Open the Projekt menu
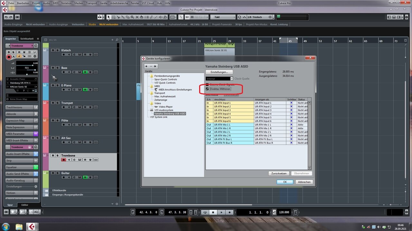The image size is (412, 231). coord(36,3)
